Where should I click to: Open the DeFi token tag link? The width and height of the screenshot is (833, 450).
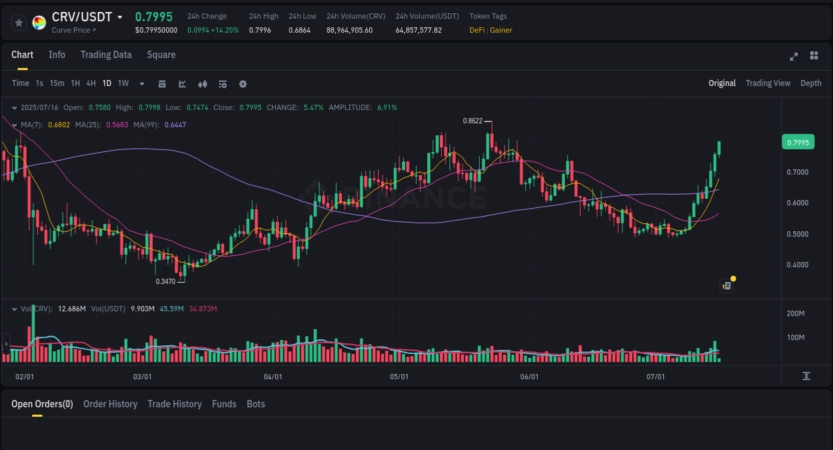tap(476, 30)
